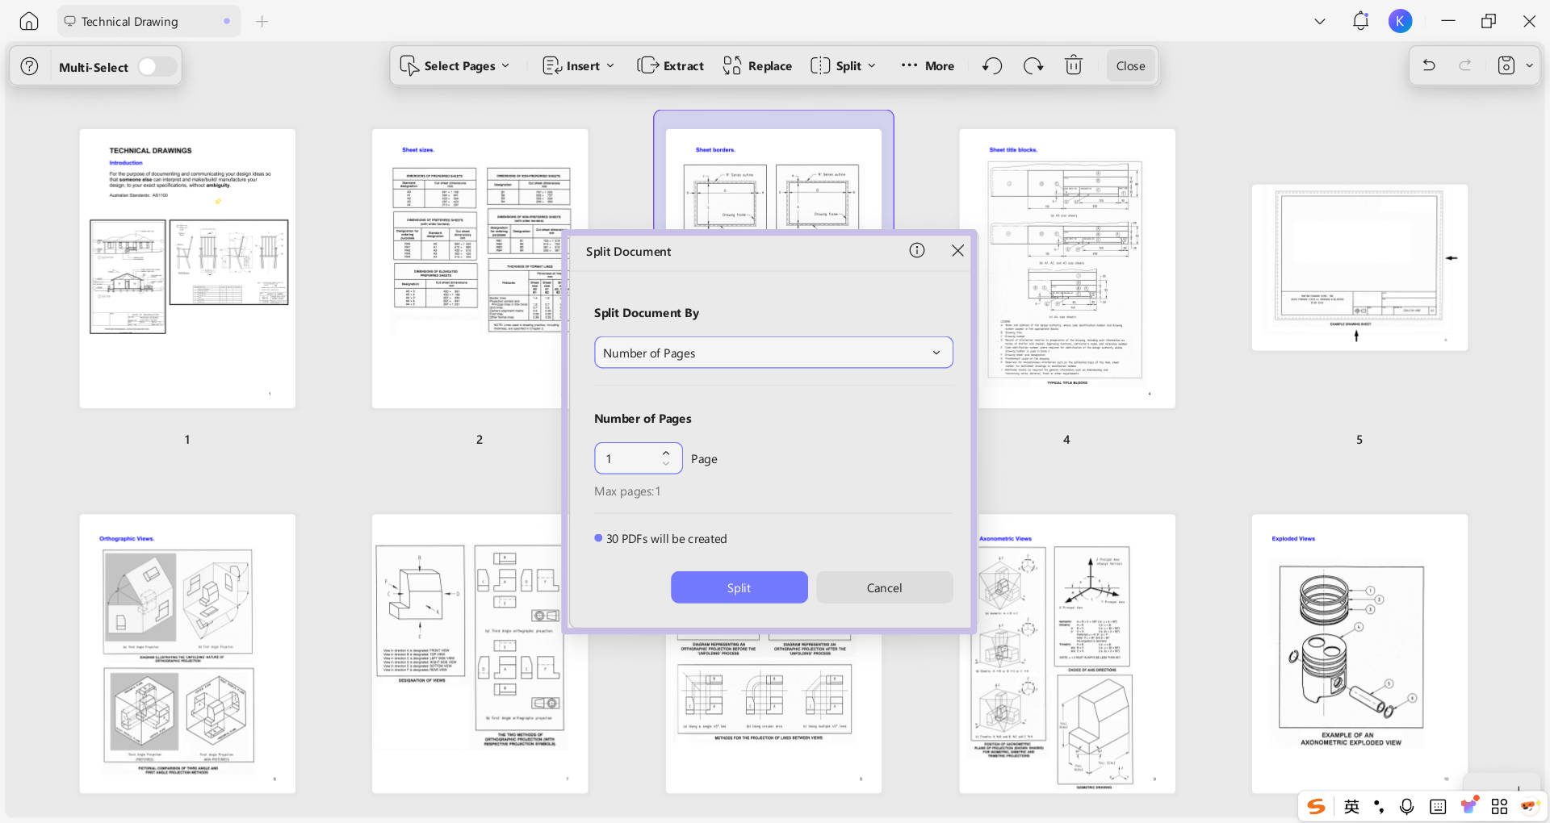Expand the tab list chevron
Screen dimensions: 1550x823
pyautogui.click(x=1320, y=22)
